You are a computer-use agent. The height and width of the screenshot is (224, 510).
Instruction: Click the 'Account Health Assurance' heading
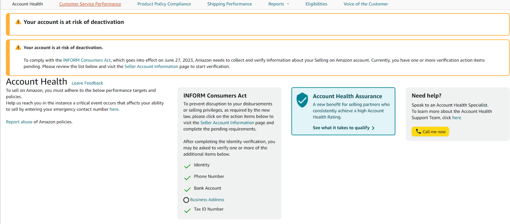[x=347, y=96]
